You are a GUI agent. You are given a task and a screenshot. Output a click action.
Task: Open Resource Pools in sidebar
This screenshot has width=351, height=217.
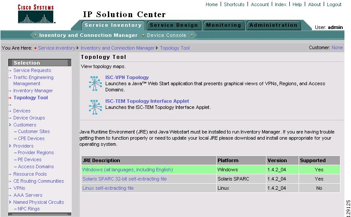(x=30, y=174)
